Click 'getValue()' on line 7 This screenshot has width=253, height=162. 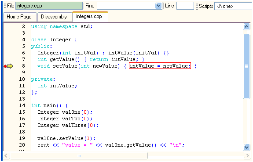pyautogui.click(x=65, y=59)
